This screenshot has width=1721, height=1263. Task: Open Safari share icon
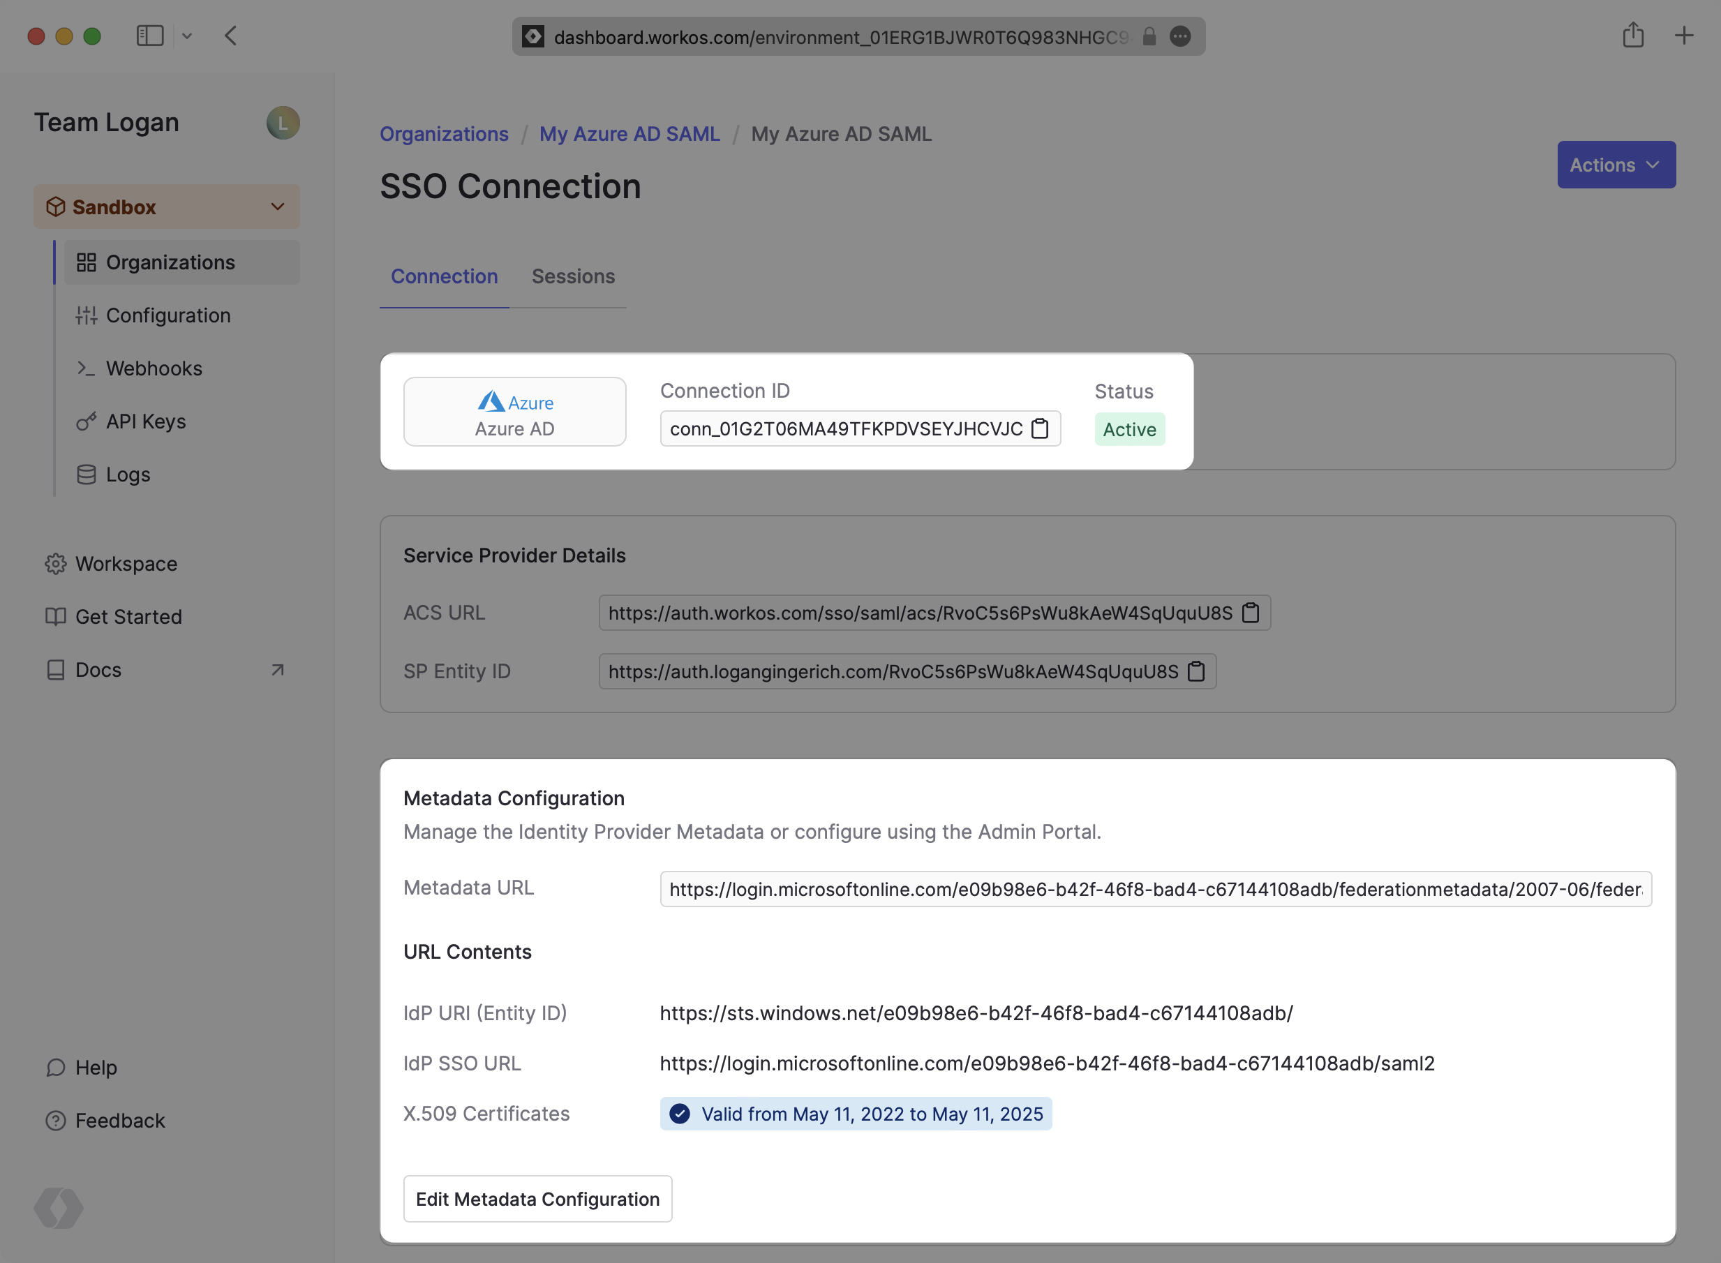pos(1633,35)
